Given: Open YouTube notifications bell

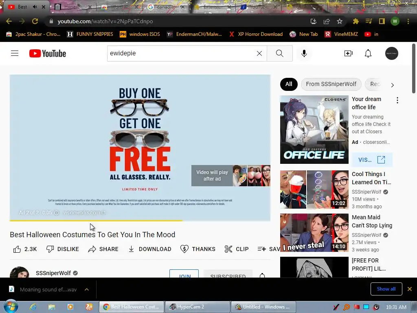Looking at the screenshot, I should tap(368, 53).
